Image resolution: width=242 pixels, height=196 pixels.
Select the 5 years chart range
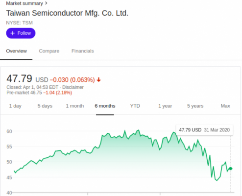pos(195,106)
